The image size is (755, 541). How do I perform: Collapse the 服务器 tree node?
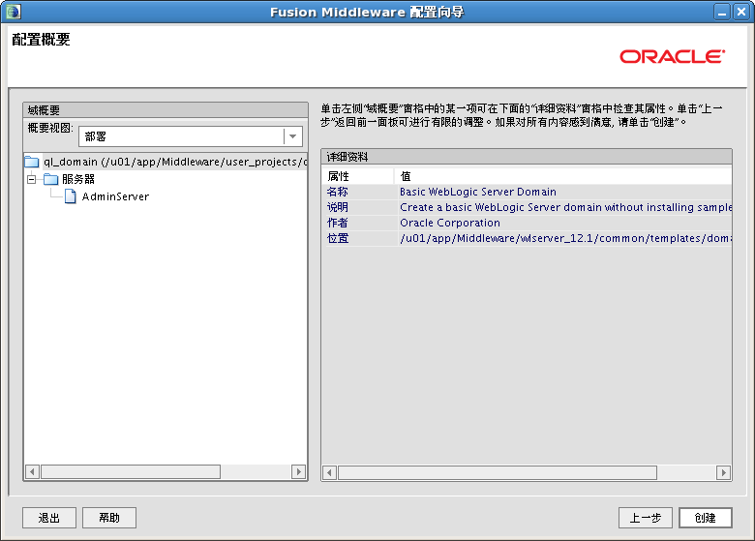click(31, 180)
